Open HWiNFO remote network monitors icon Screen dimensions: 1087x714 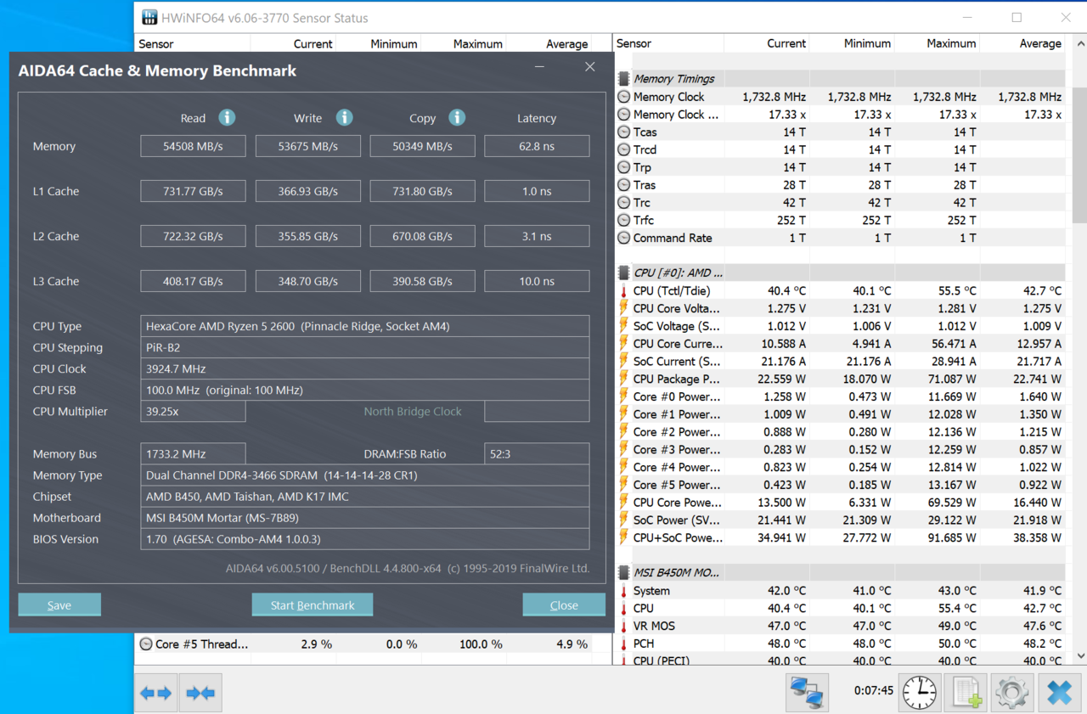click(x=808, y=693)
